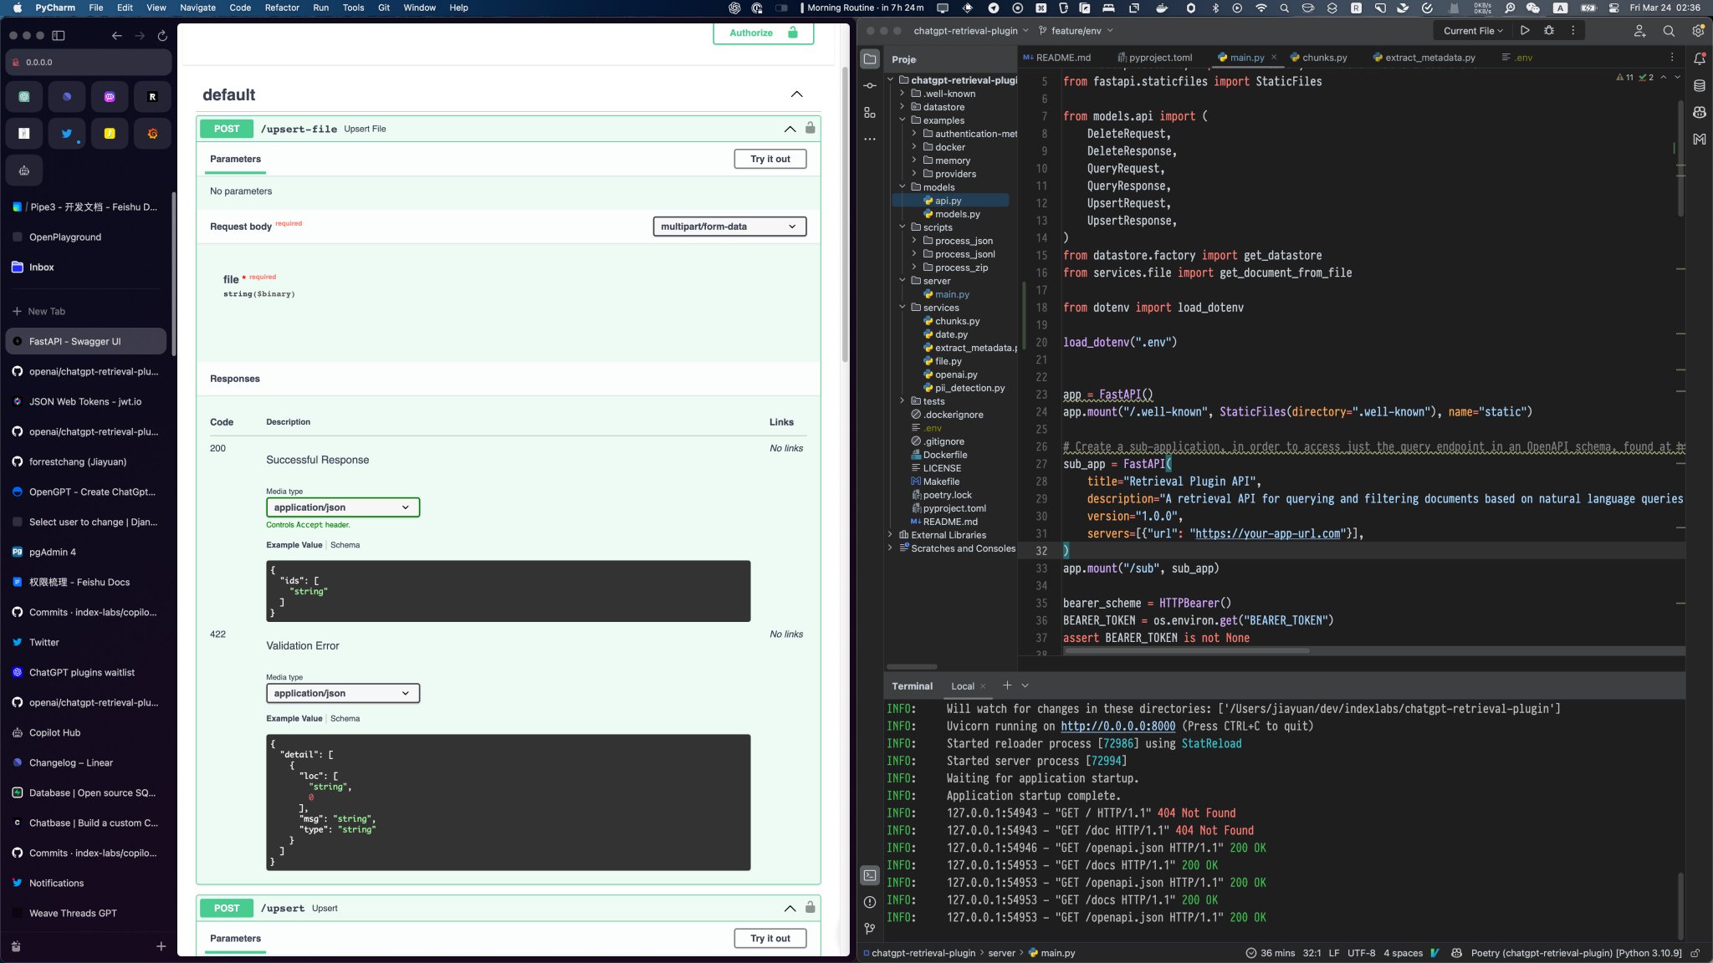The width and height of the screenshot is (1713, 963).
Task: Click the Authorize button
Action: click(x=762, y=33)
